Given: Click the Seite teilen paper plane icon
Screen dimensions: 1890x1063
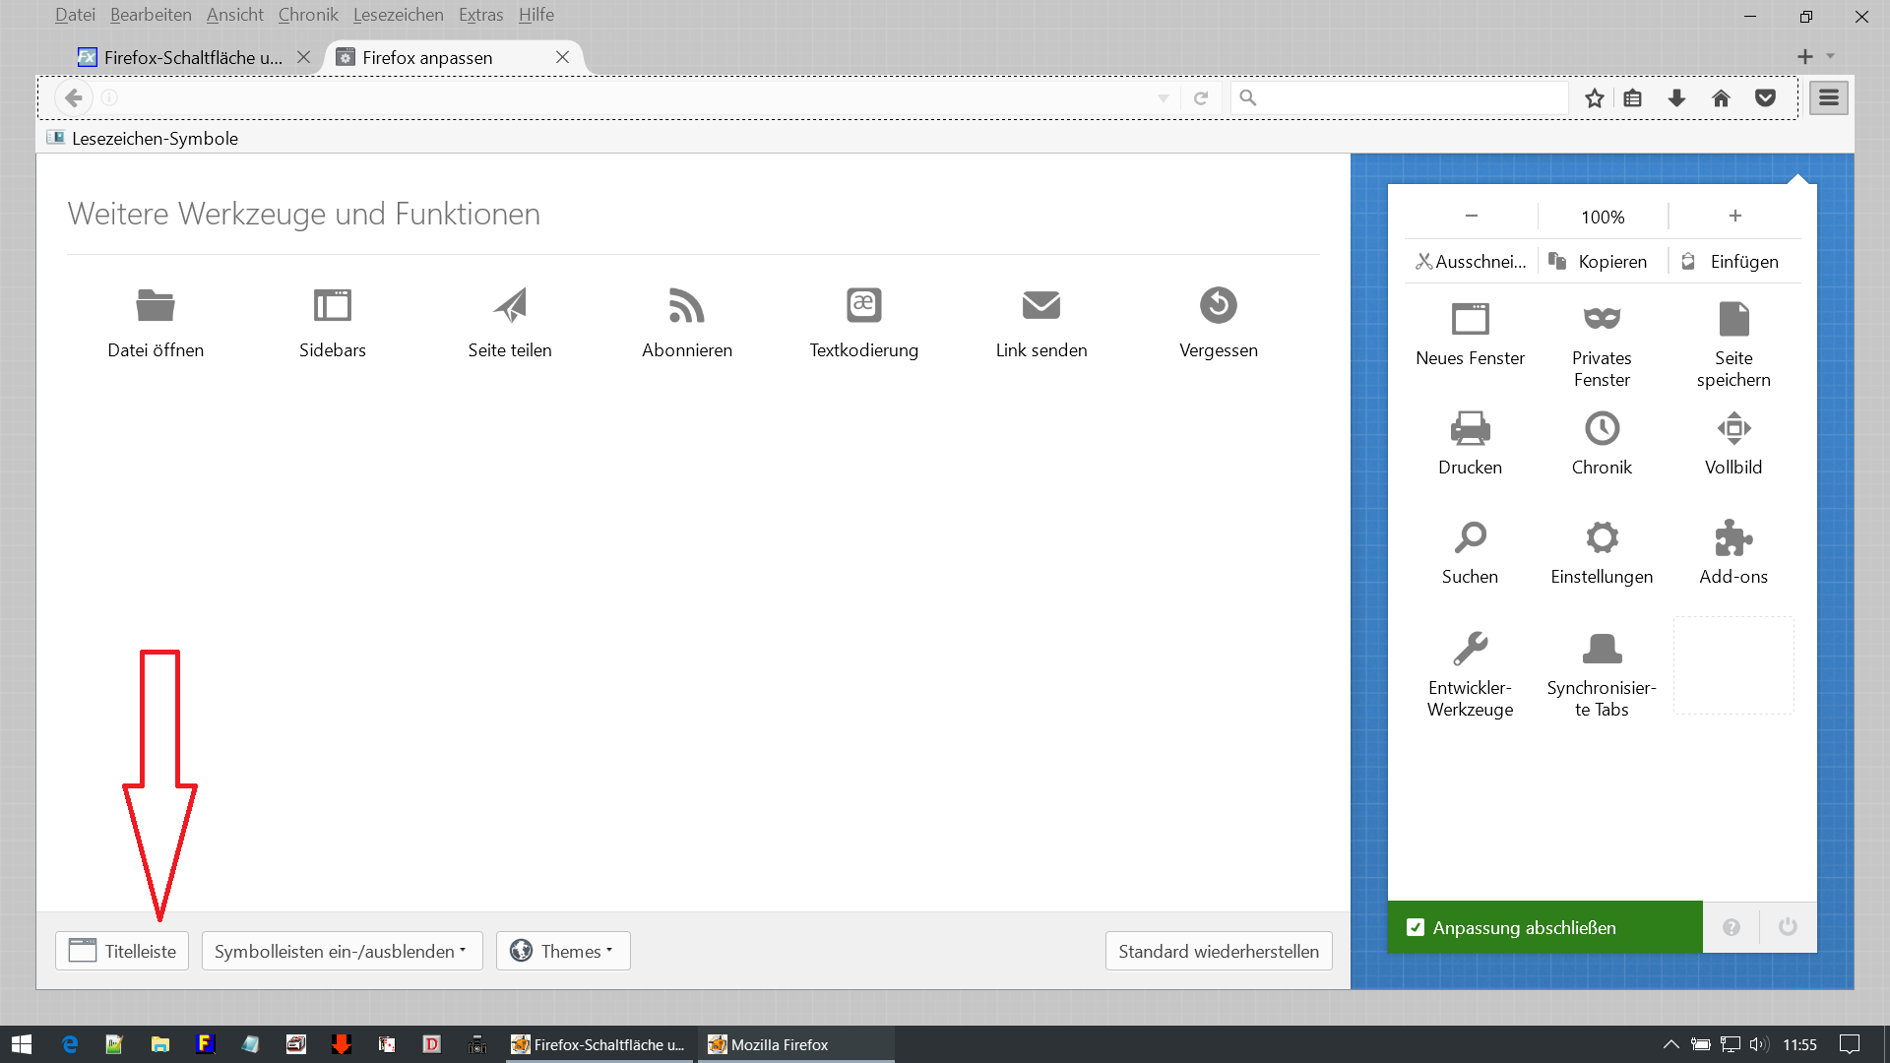Looking at the screenshot, I should pos(510,305).
